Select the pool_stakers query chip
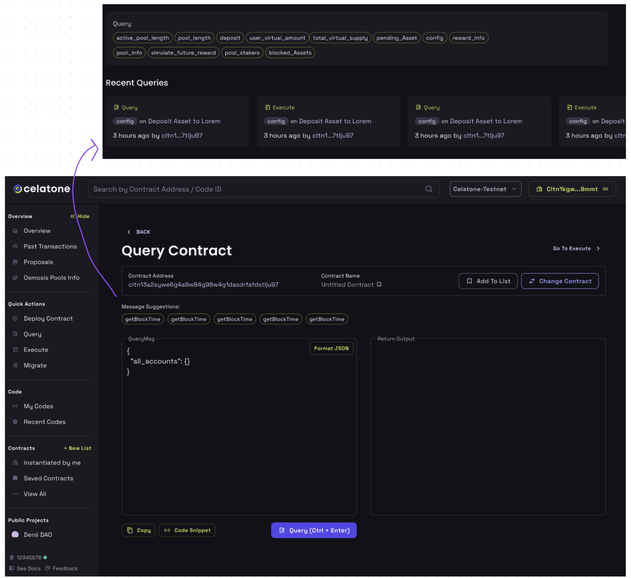The height and width of the screenshot is (578, 631). tap(242, 53)
